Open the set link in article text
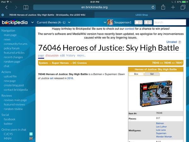The height and width of the screenshot is (142, 189). pyautogui.click(x=51, y=78)
